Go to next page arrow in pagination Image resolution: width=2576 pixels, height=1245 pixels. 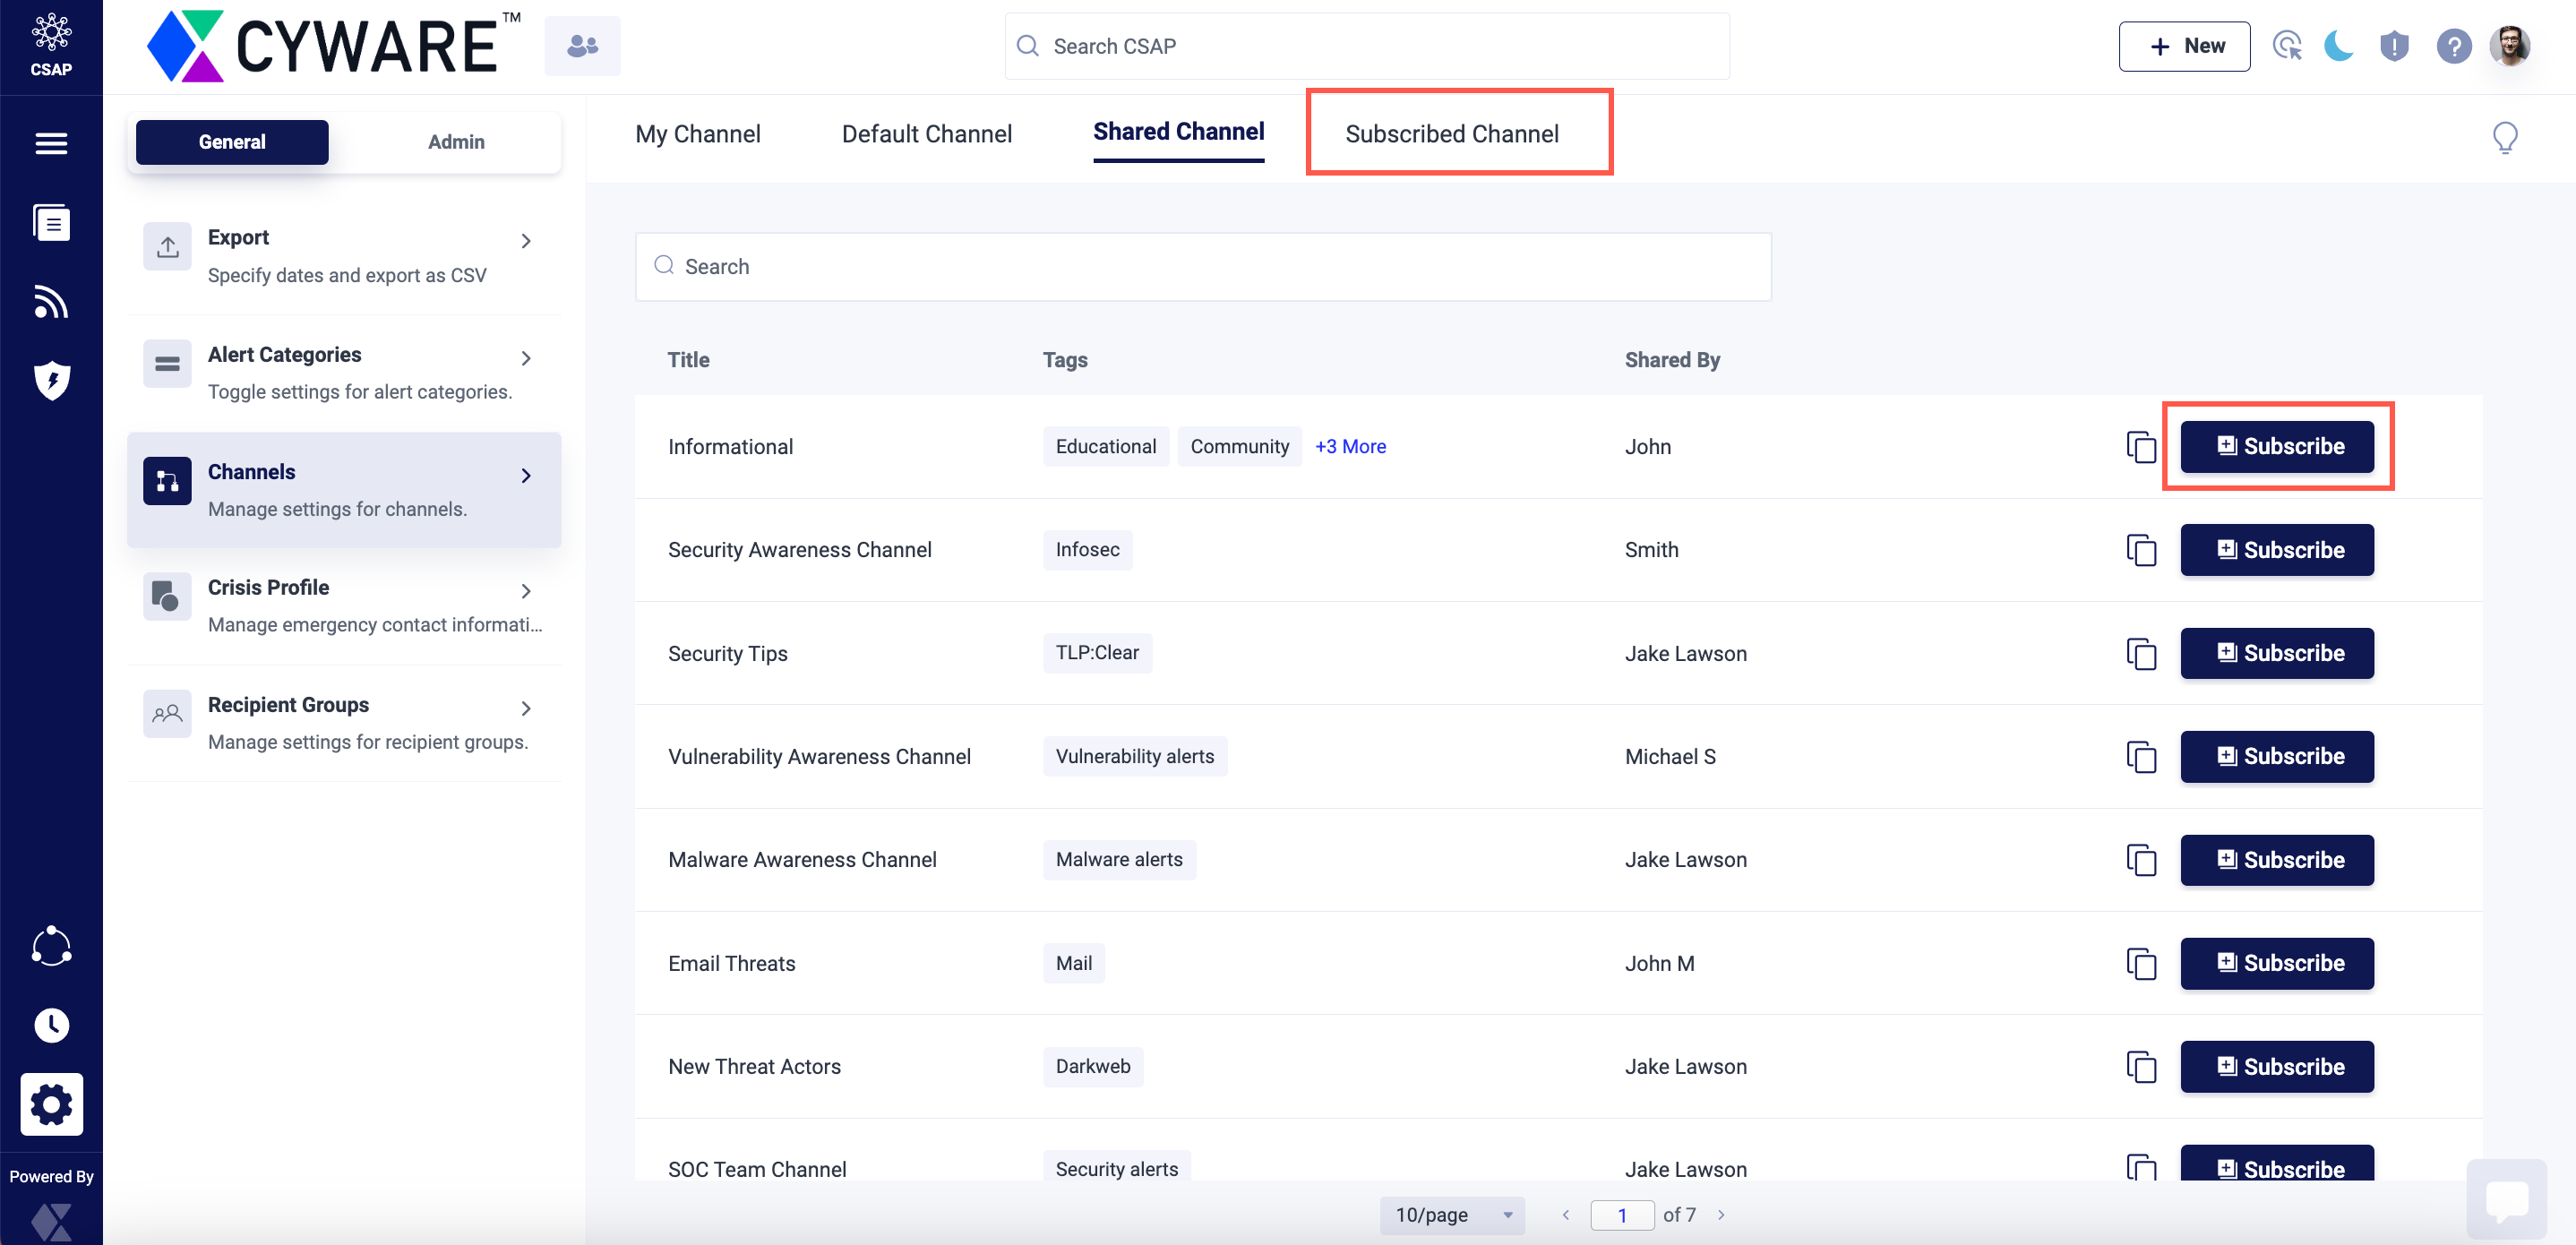(x=1721, y=1215)
